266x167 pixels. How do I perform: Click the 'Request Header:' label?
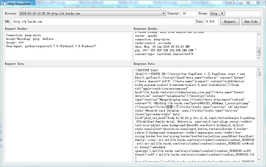coord(16,29)
